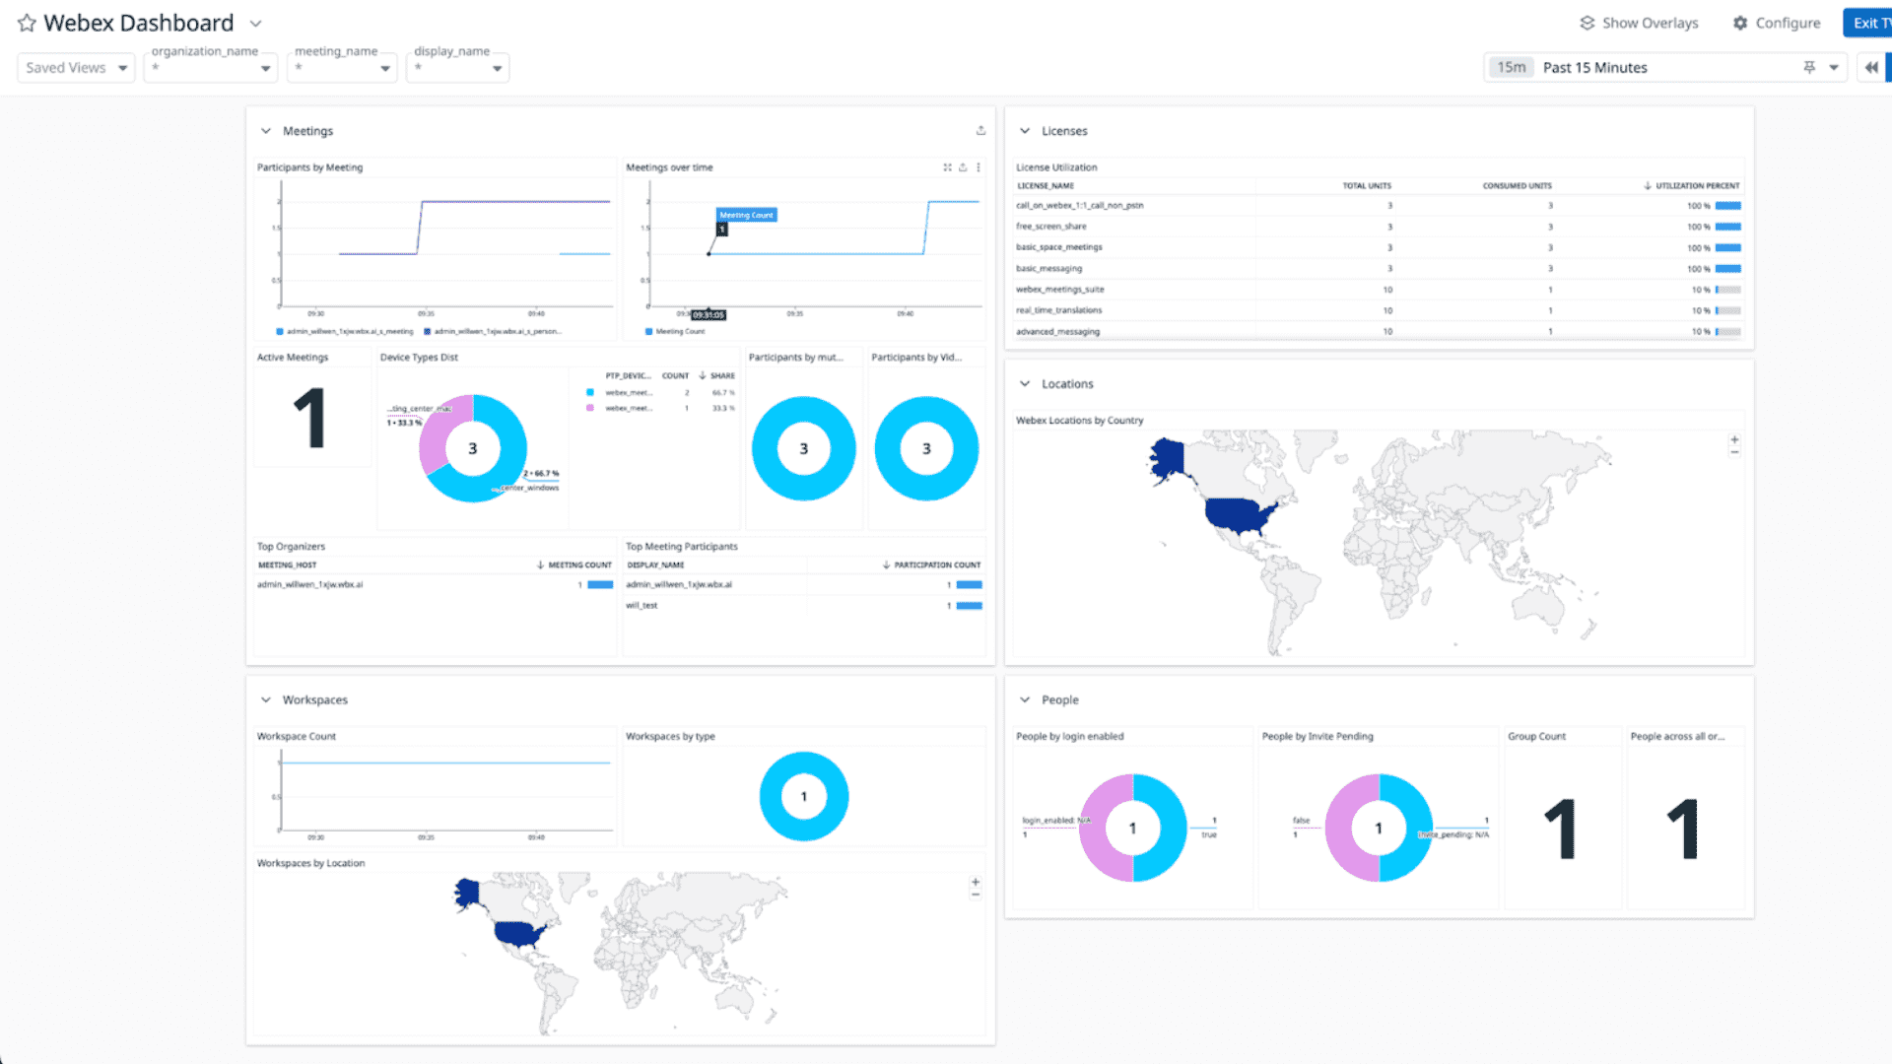The height and width of the screenshot is (1064, 1892).
Task: Collapse the People group
Action: point(1025,700)
